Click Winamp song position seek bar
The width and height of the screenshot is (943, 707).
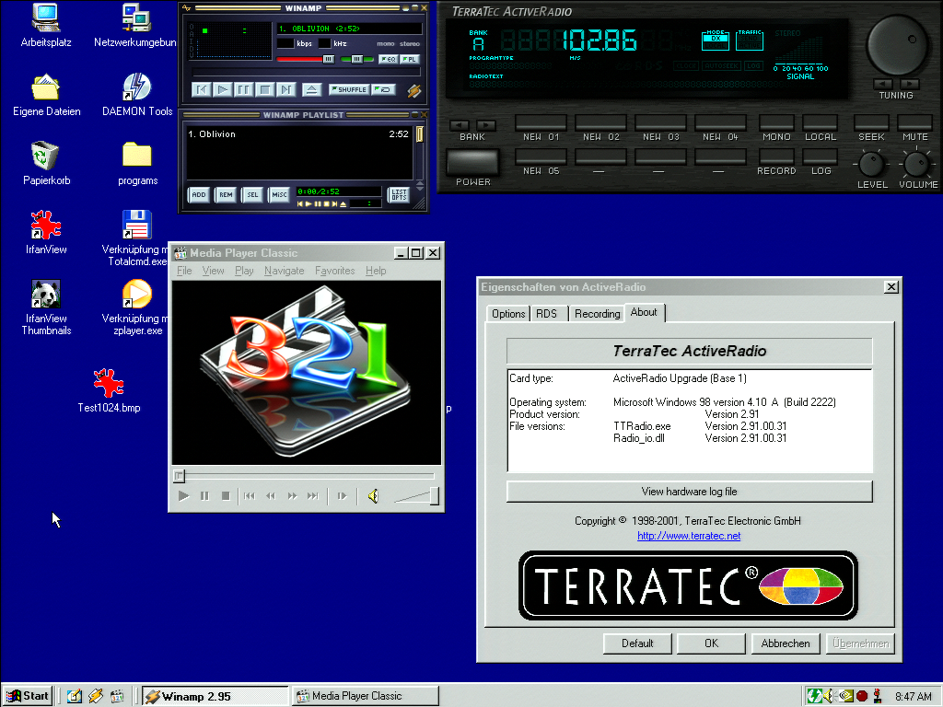pos(306,72)
